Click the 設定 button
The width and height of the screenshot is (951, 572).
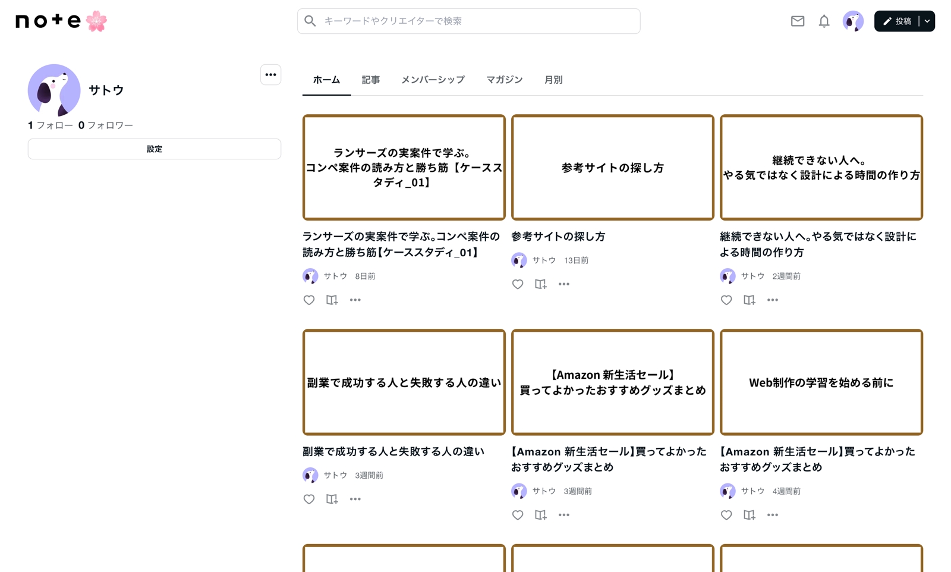pyautogui.click(x=154, y=149)
